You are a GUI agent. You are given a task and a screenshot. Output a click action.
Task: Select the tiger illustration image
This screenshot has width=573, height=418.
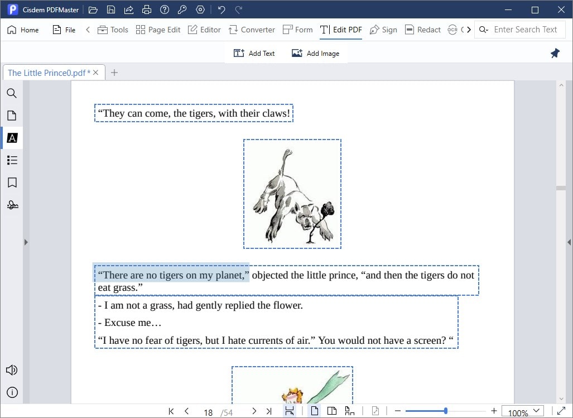tap(292, 194)
